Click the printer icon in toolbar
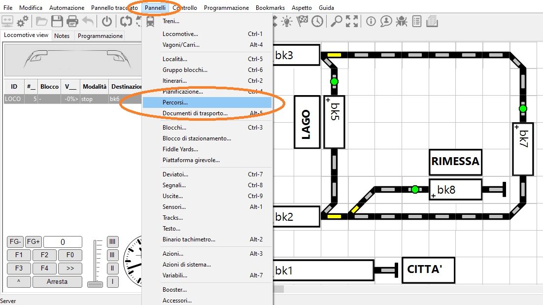Viewport: 543px width, 305px height. tap(72, 21)
